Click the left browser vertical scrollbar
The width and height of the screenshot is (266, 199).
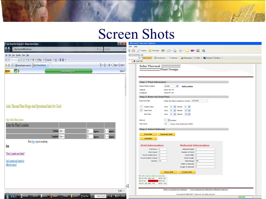click(125, 131)
